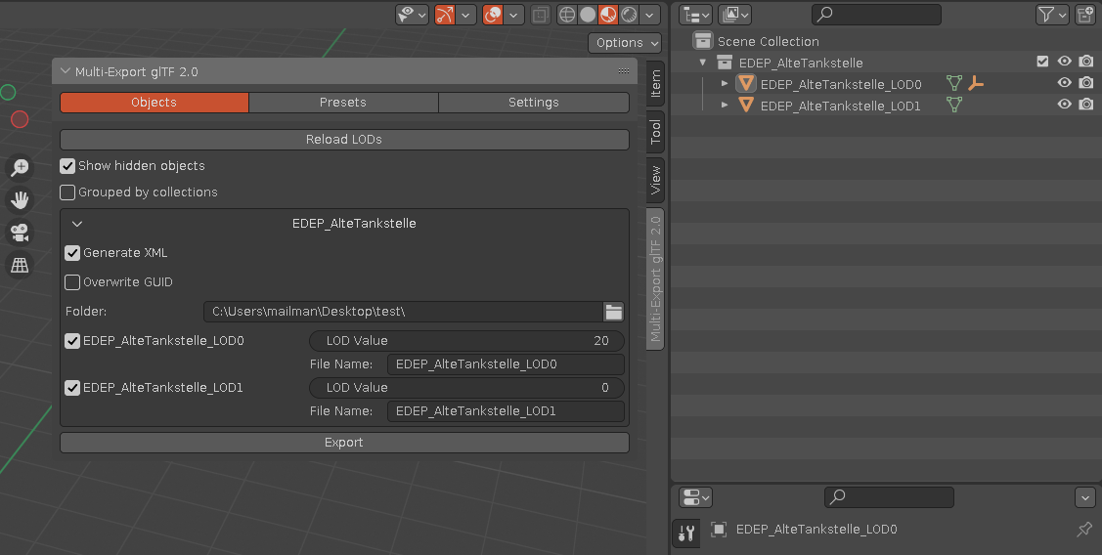
Task: Enable Grouped by collections checkbox
Action: [x=67, y=192]
